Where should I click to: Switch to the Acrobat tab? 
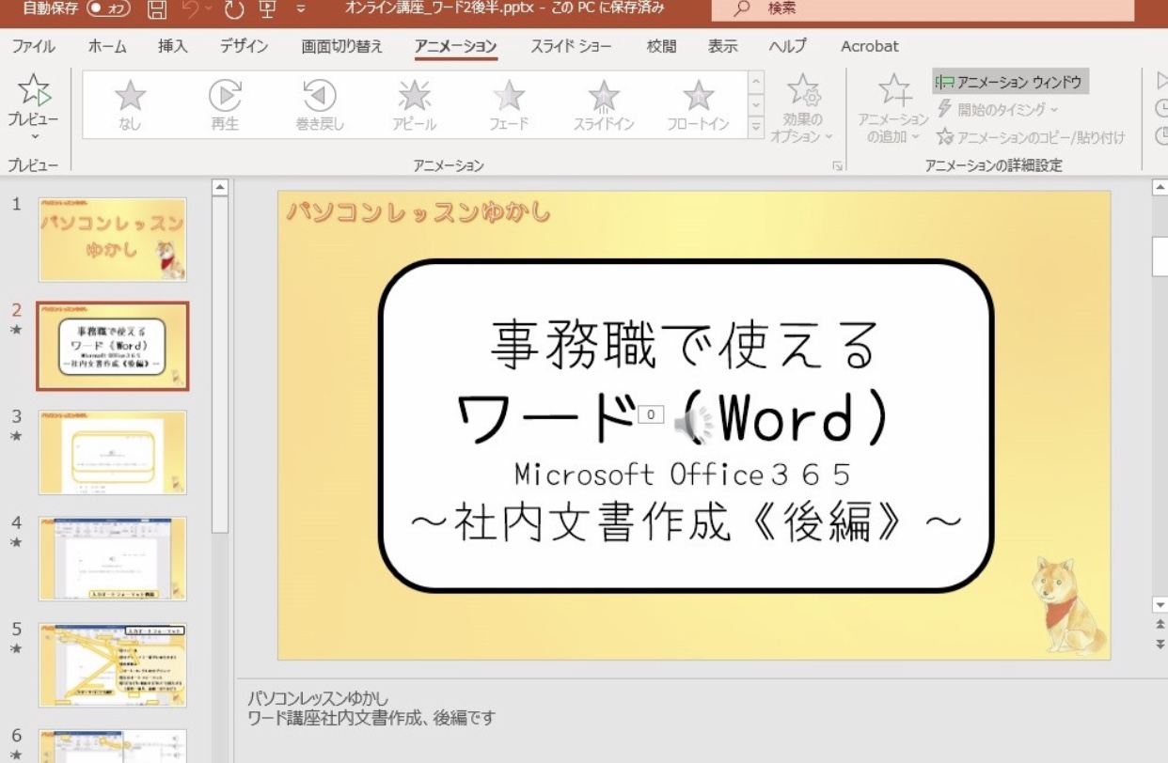tap(869, 46)
